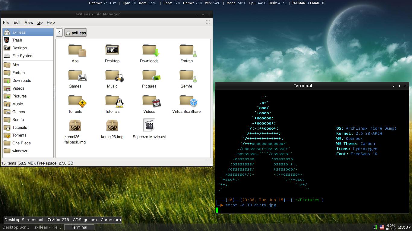Open the View menu
The width and height of the screenshot is (412, 231).
pyautogui.click(x=29, y=22)
